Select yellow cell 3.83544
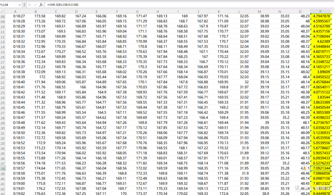 [x=321, y=97]
